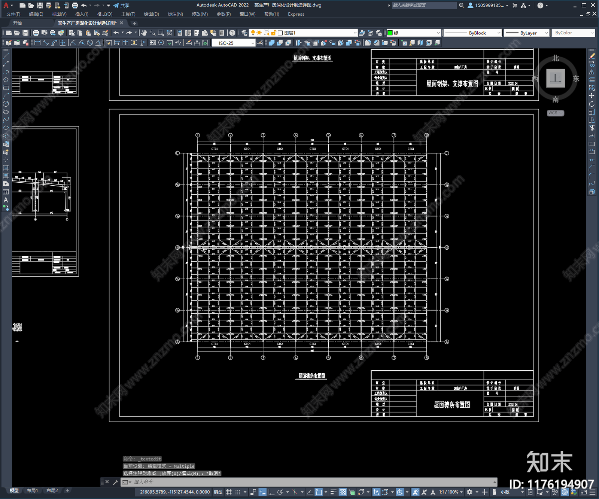Add a new drawing tab with plus button

pos(134,23)
